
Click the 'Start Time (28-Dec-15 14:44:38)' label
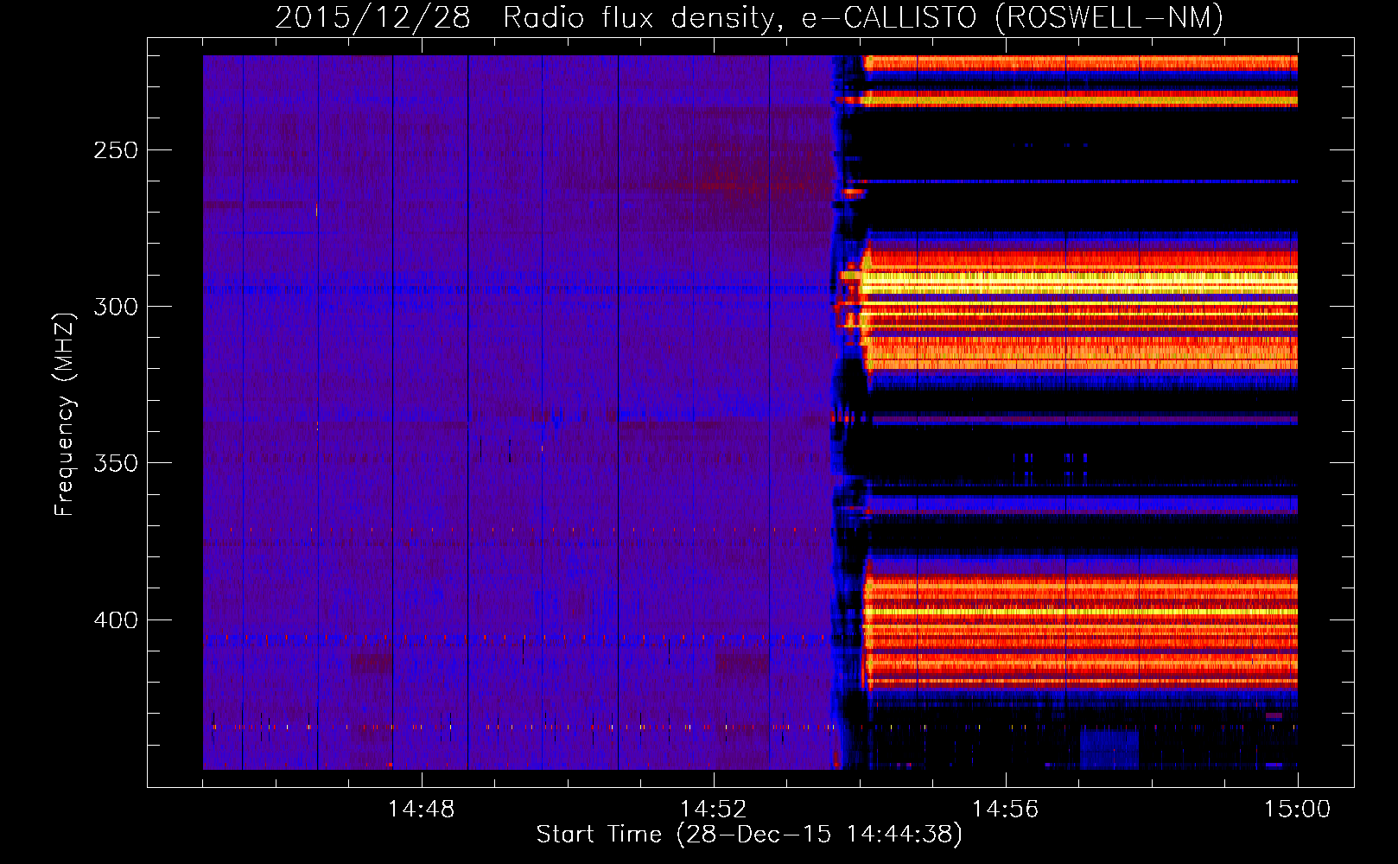[749, 835]
